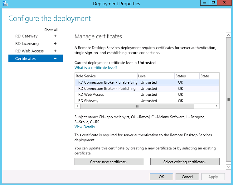Click table horizontal scroll left arrow
This screenshot has width=233, height=185.
(77, 106)
